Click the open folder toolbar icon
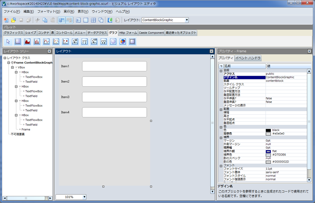The height and width of the screenshot is (203, 315). coord(13,20)
